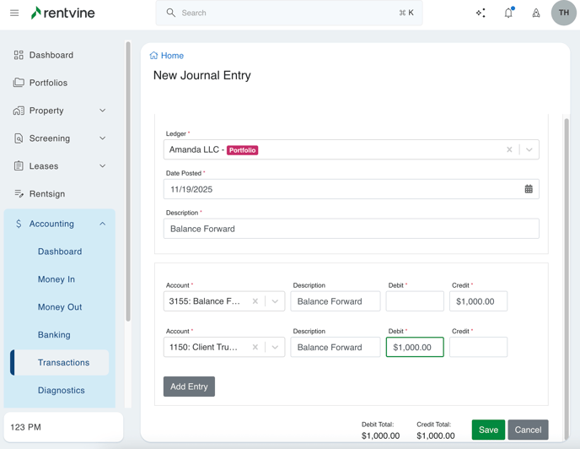Open the 1150 account dropdown arrow
Image resolution: width=580 pixels, height=449 pixels.
click(275, 347)
